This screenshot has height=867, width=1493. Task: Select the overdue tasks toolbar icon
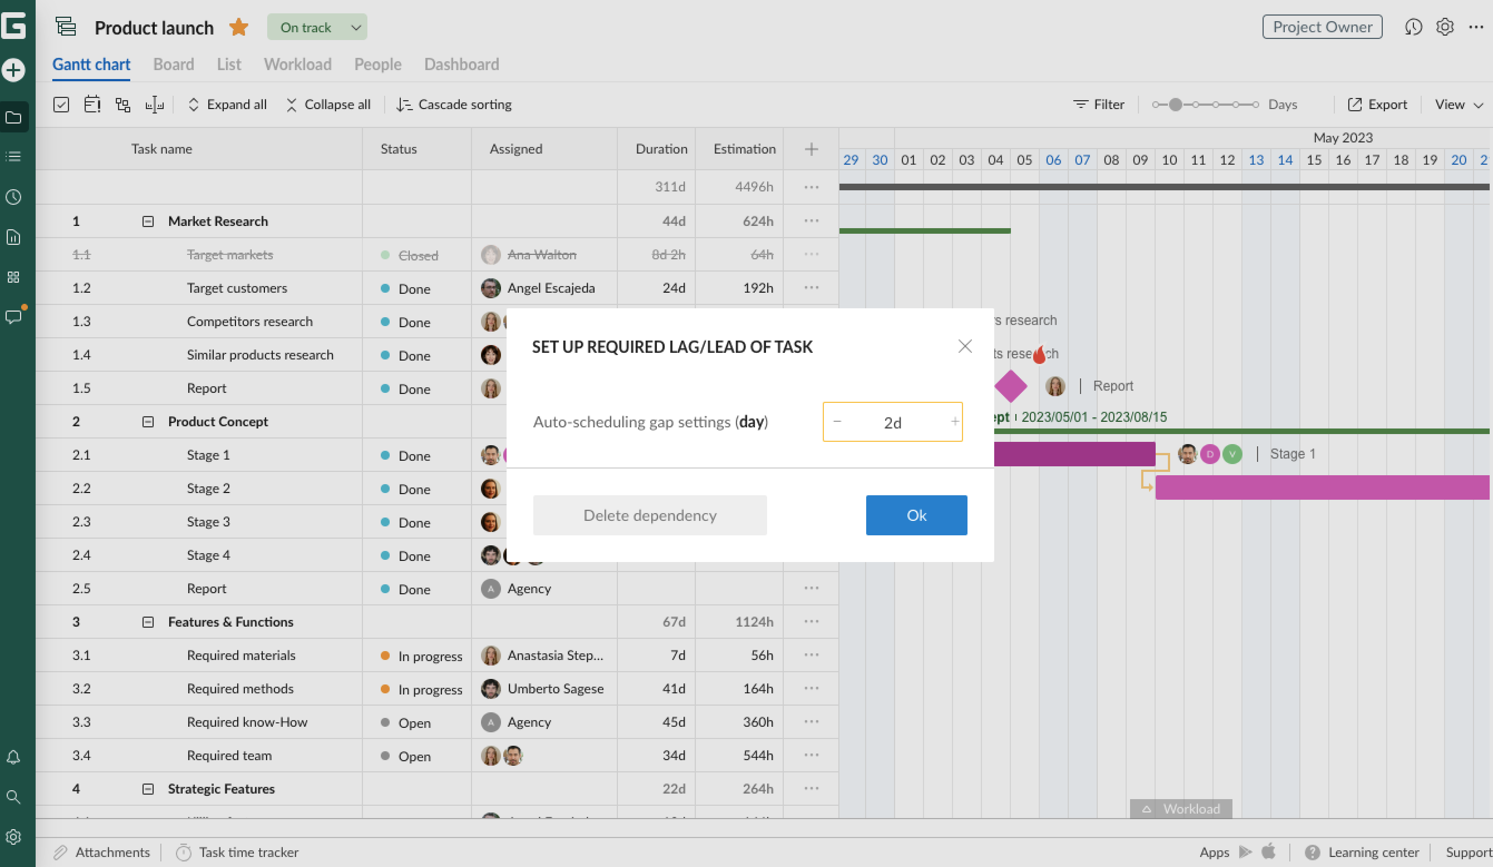(x=92, y=104)
